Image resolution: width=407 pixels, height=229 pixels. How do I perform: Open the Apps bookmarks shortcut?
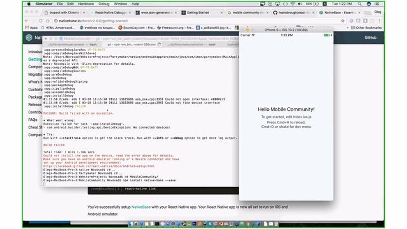point(31,27)
